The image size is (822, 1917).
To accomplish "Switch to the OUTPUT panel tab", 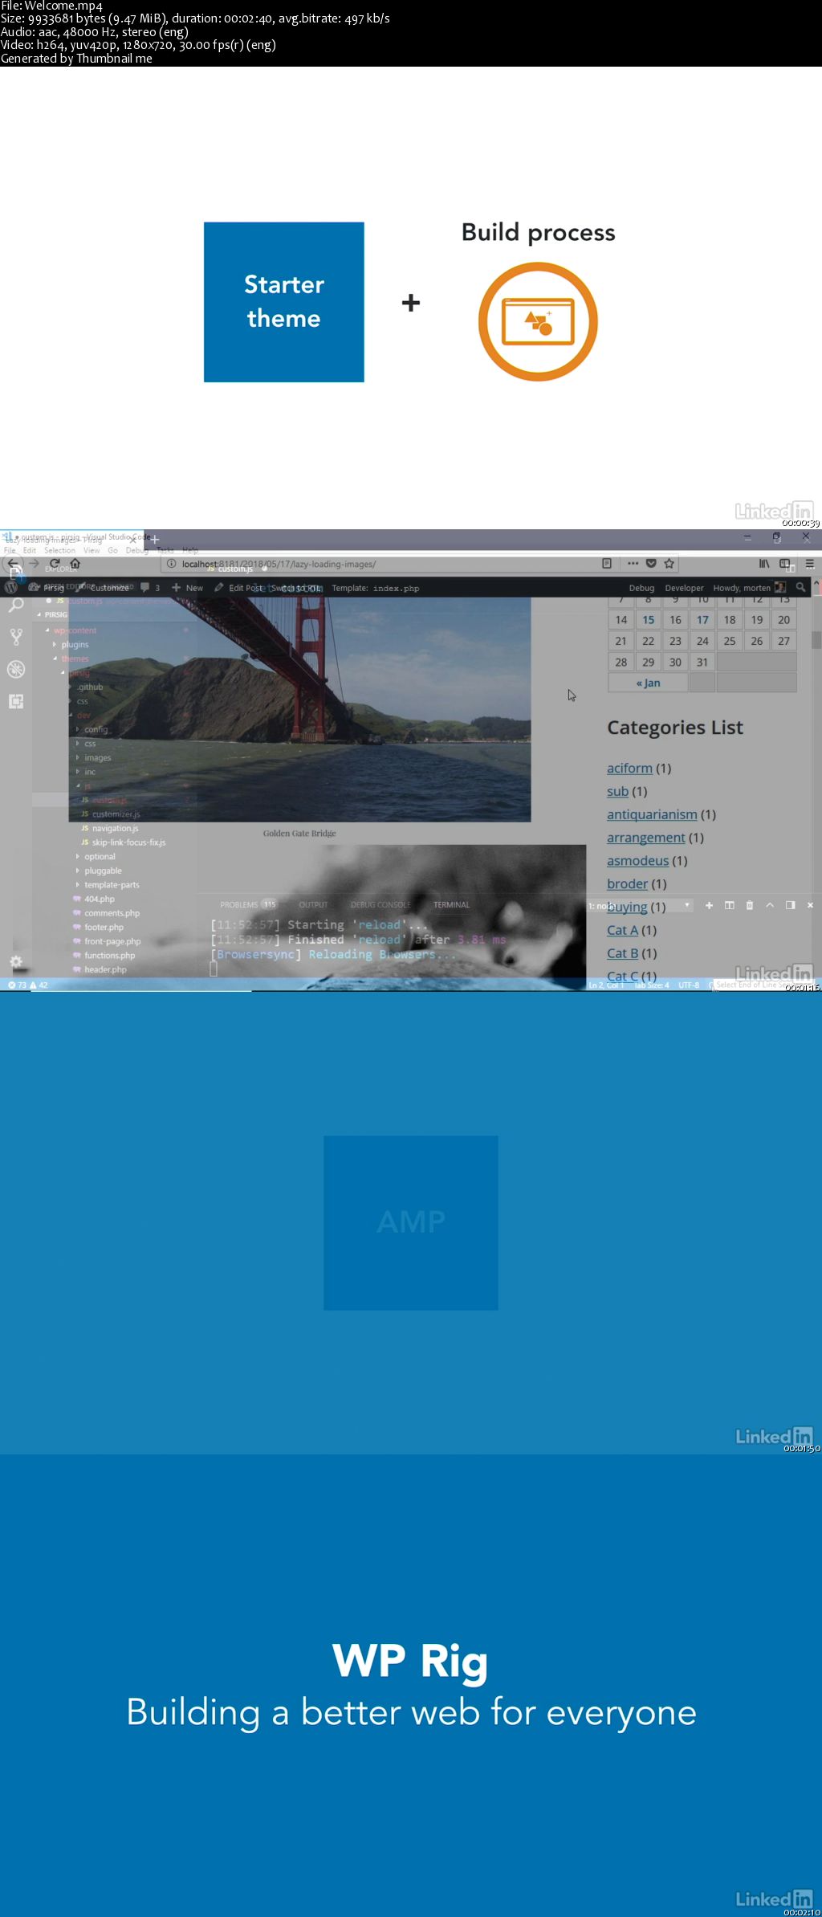I will coord(313,904).
